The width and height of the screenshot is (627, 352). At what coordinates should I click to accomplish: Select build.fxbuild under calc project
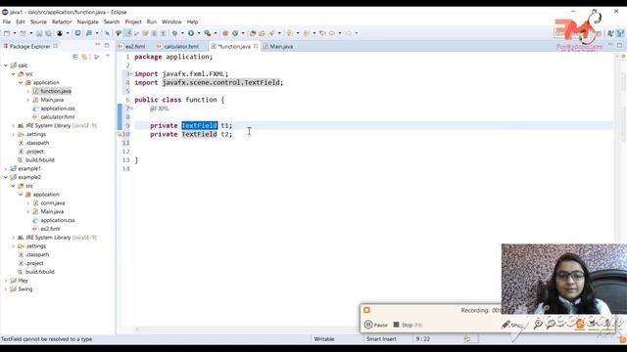[40, 160]
